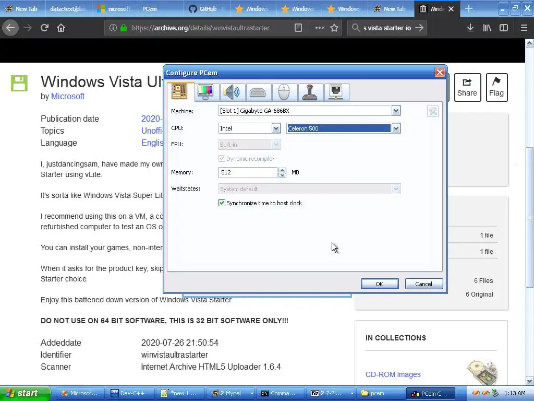The height and width of the screenshot is (401, 534).
Task: Click the system tray clock 1:13 AM
Action: click(515, 393)
